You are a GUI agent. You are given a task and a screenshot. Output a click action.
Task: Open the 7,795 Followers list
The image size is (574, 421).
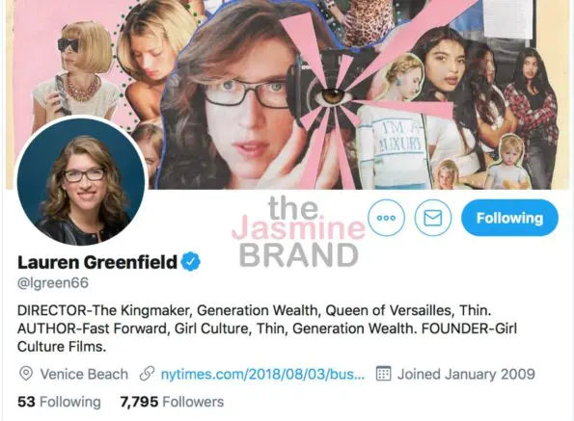coord(172,402)
